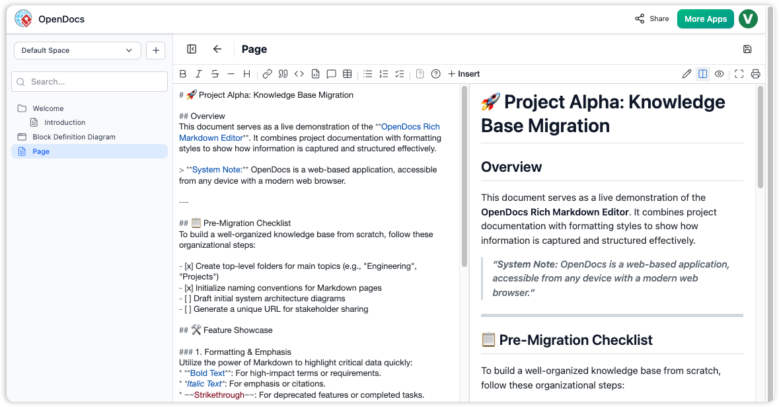779x407 pixels.
Task: Toggle bold formatting in the toolbar
Action: 182,73
